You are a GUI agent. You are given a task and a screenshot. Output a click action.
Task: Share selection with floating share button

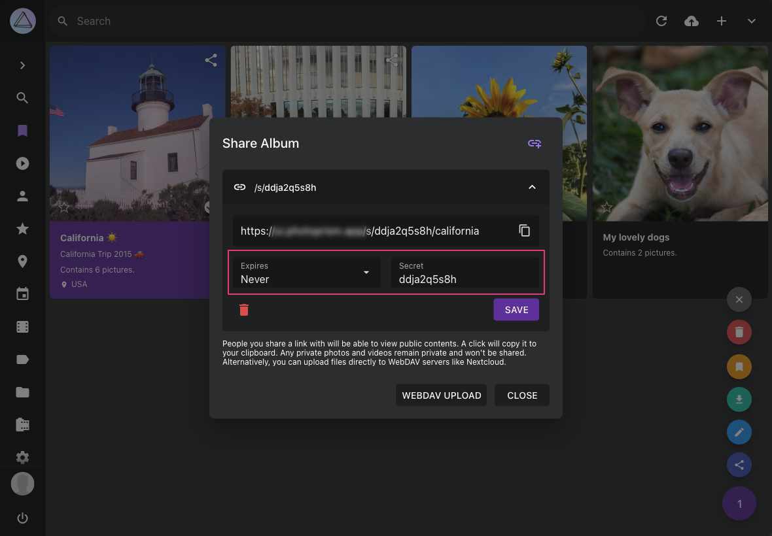739,465
